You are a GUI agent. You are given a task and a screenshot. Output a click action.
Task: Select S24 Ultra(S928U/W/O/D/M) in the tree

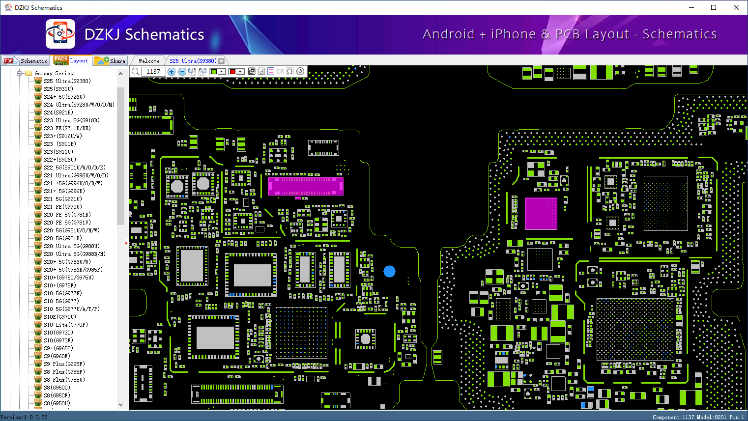[79, 105]
